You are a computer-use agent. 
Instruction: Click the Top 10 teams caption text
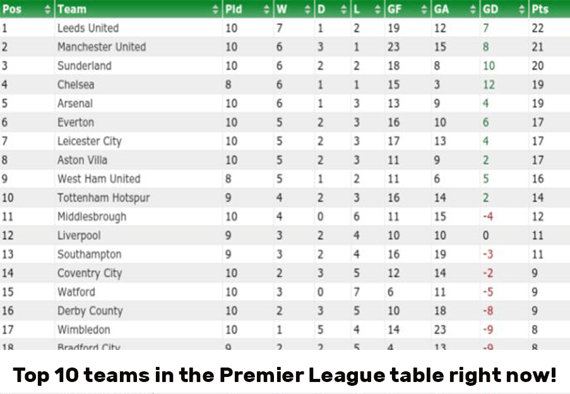(x=285, y=374)
